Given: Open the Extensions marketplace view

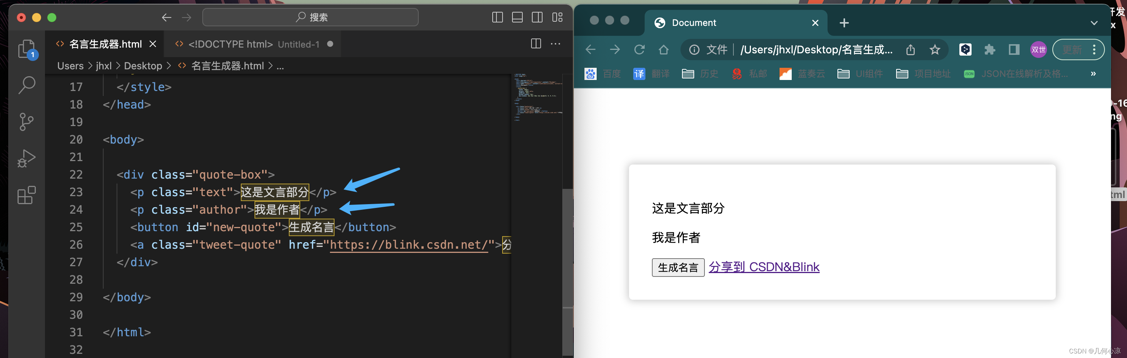Looking at the screenshot, I should (x=27, y=195).
